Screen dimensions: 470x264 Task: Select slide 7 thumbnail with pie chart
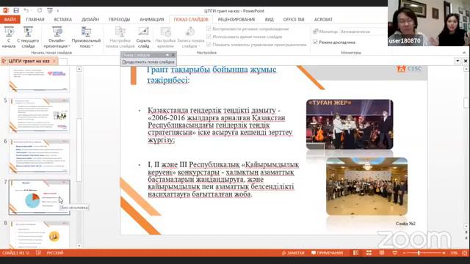click(x=39, y=197)
